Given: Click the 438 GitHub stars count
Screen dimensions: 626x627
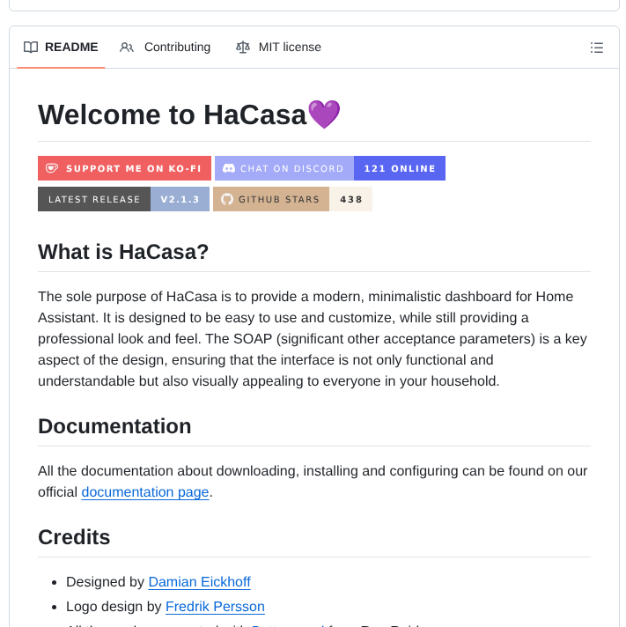Looking at the screenshot, I should tap(351, 199).
